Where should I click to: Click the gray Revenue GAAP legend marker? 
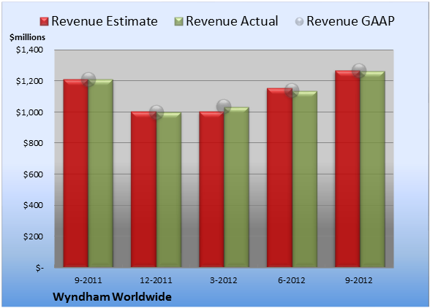[300, 21]
